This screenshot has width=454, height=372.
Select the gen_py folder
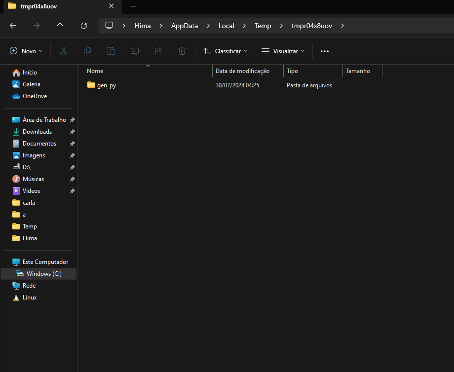point(102,85)
